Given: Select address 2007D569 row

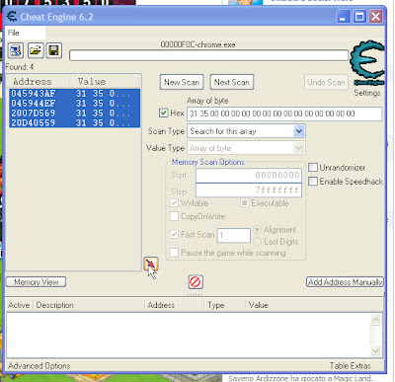Looking at the screenshot, I should pos(74,114).
